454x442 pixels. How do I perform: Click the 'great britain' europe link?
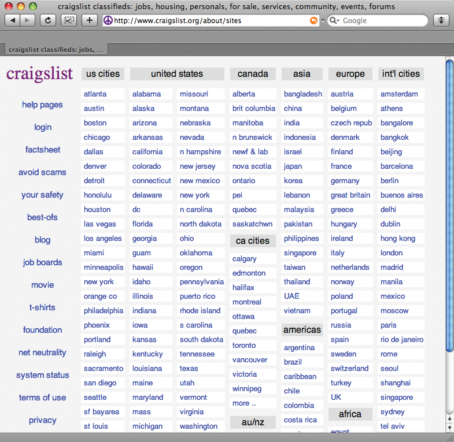point(350,195)
